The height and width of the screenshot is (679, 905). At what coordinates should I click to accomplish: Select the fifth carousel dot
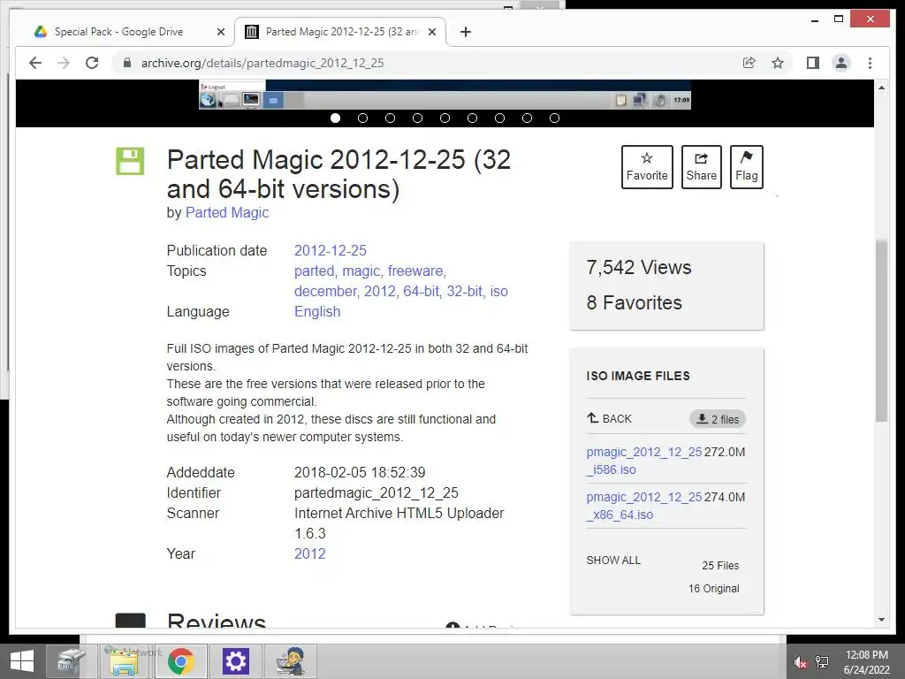(x=445, y=118)
